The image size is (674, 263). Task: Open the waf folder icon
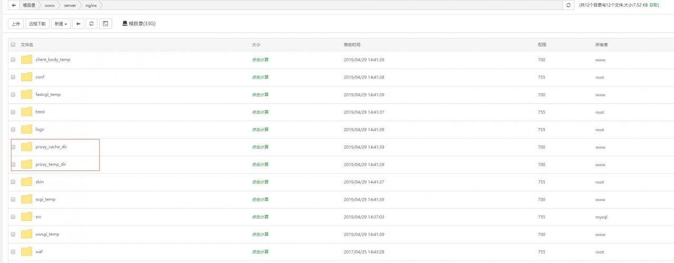pos(27,251)
